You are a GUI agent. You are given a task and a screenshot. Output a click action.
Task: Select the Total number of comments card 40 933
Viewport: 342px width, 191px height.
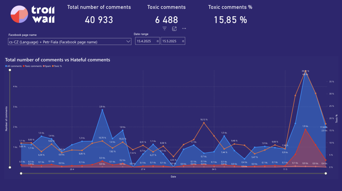99,20
